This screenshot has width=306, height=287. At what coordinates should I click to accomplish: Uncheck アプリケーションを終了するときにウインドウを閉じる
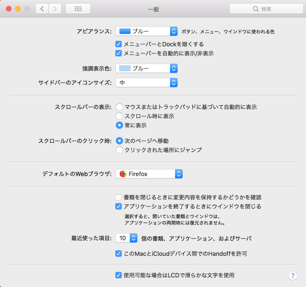click(118, 206)
